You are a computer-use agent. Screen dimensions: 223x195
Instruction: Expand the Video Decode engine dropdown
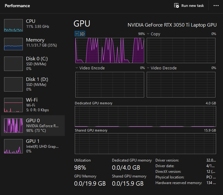(149, 68)
